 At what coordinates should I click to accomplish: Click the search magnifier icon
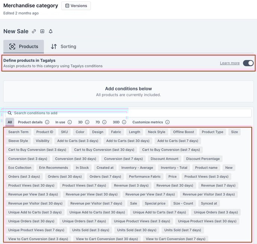[x=10, y=113]
